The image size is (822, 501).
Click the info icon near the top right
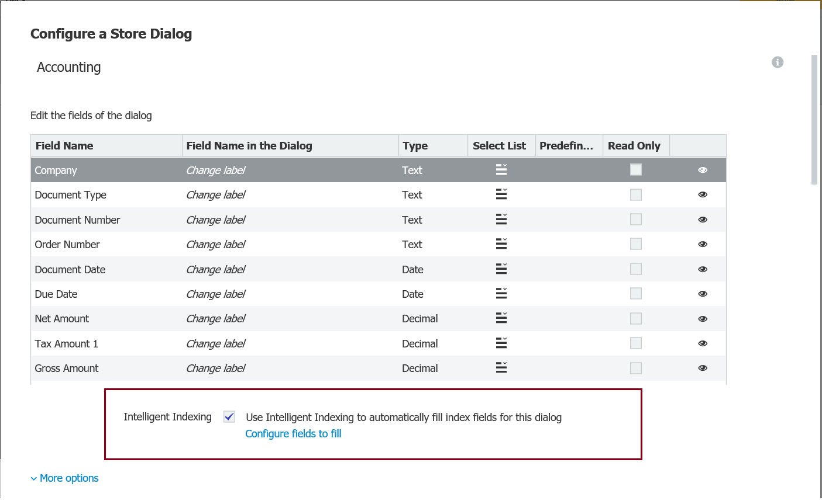coord(778,62)
